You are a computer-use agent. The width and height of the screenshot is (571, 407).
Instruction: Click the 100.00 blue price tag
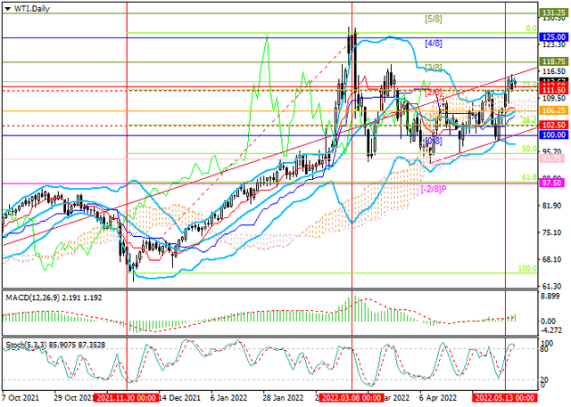pos(554,134)
